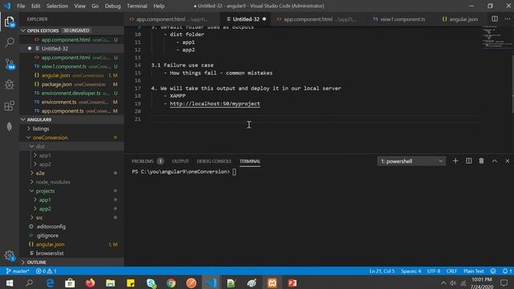The height and width of the screenshot is (289, 514).
Task: Open the feedback smiley in status bar
Action: point(493,271)
